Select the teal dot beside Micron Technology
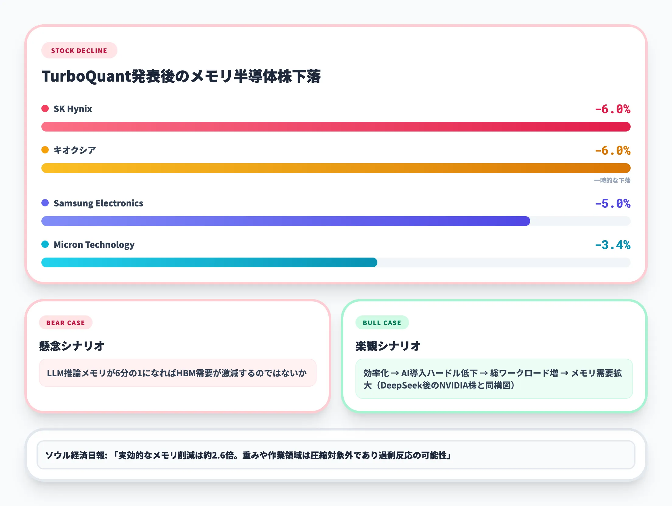 point(45,244)
